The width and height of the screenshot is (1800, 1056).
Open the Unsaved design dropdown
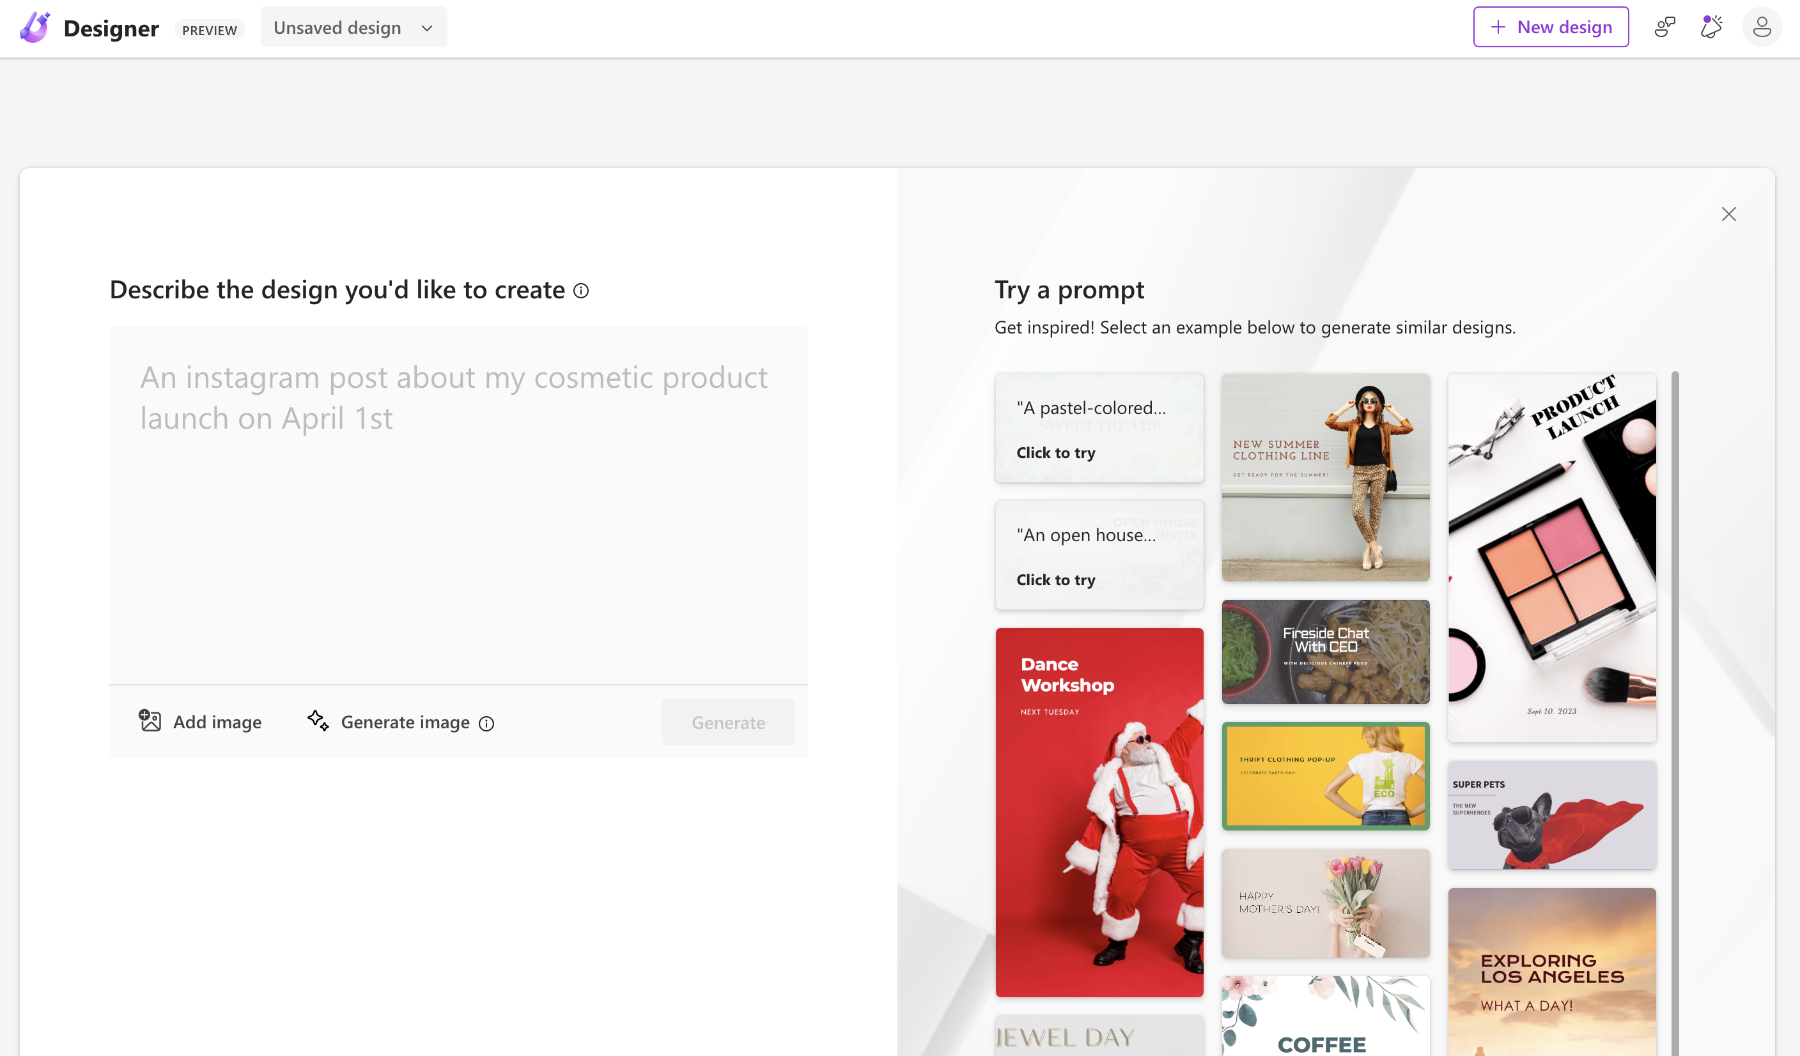(353, 28)
